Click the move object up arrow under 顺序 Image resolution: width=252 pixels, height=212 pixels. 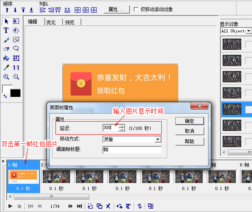point(7,10)
